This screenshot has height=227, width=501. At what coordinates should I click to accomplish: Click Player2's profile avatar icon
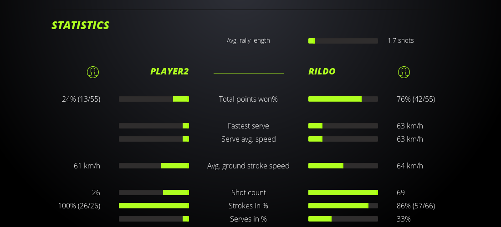pos(92,72)
